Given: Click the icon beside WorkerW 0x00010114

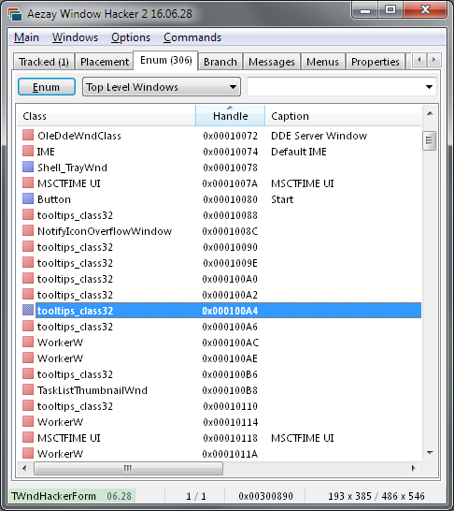Looking at the screenshot, I should pyautogui.click(x=28, y=421).
